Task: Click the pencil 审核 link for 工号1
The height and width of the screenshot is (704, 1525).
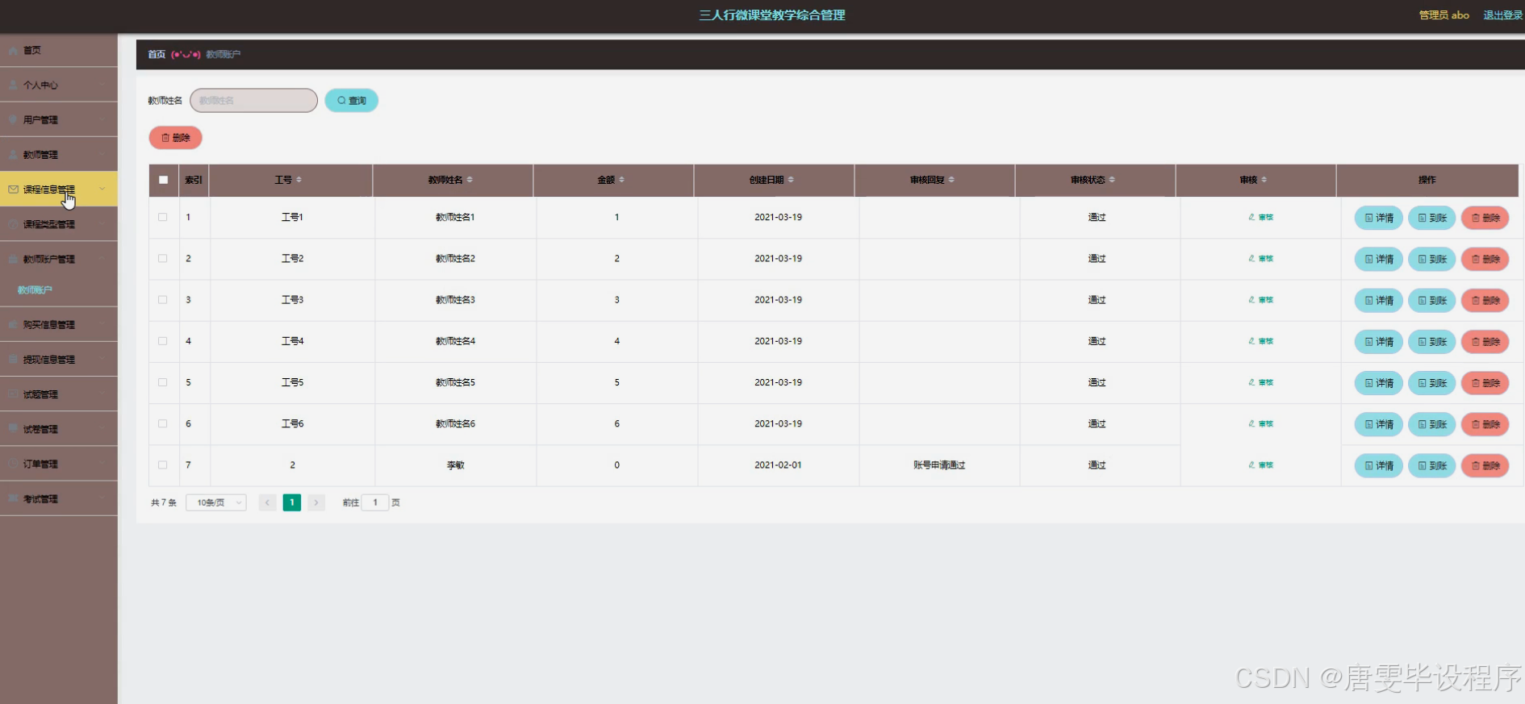Action: [1260, 217]
